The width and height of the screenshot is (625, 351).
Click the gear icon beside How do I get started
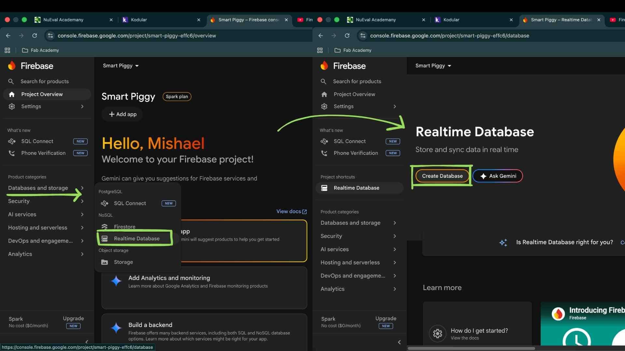(437, 333)
